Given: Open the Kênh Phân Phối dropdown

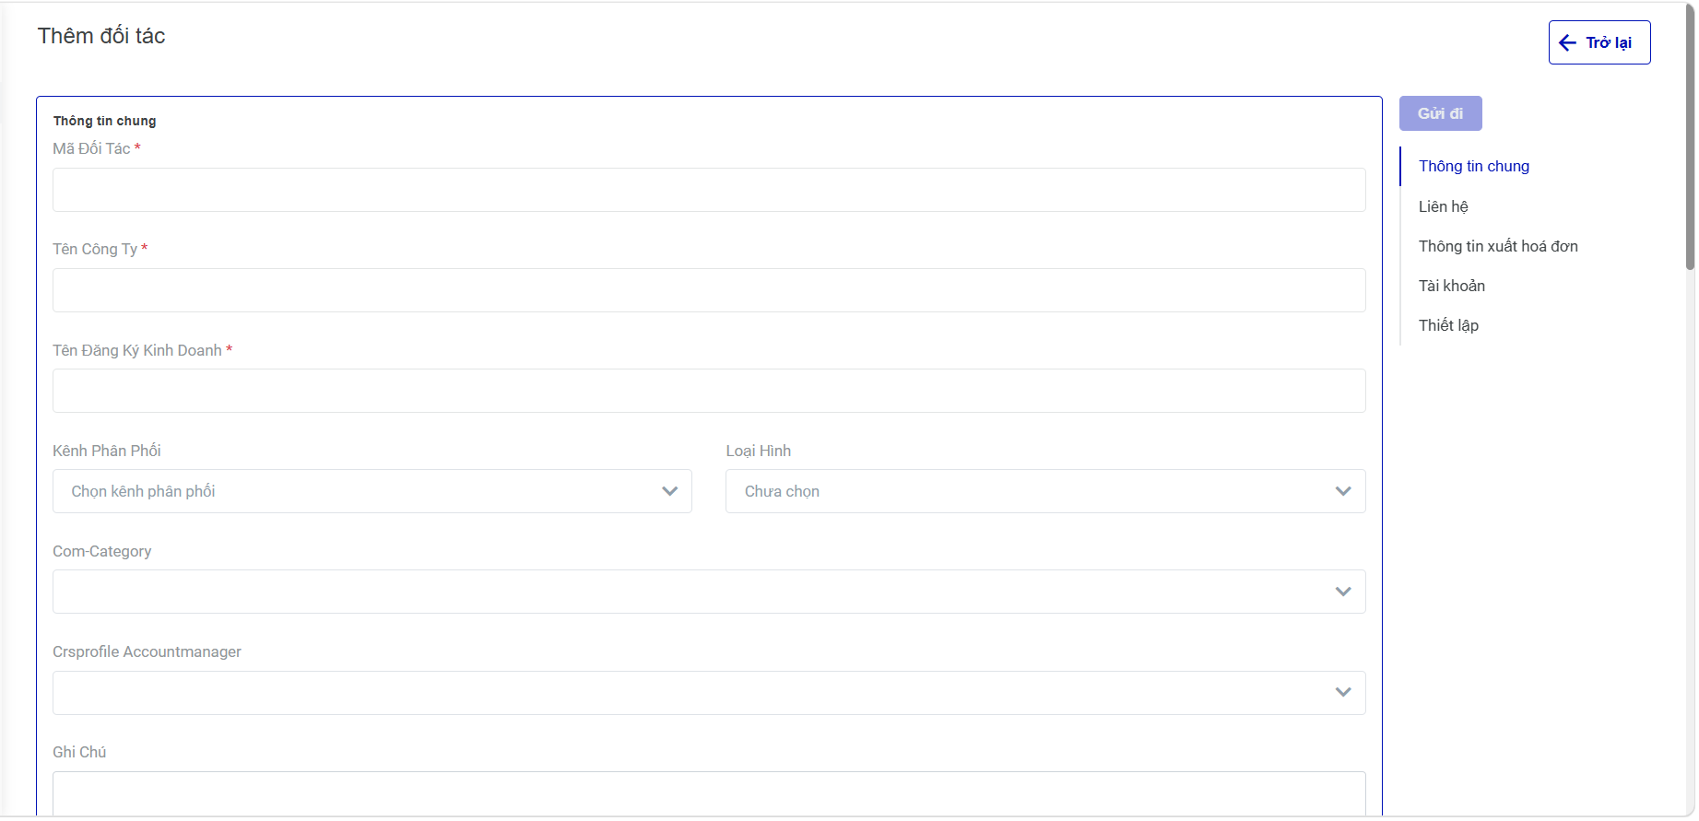Looking at the screenshot, I should point(372,491).
